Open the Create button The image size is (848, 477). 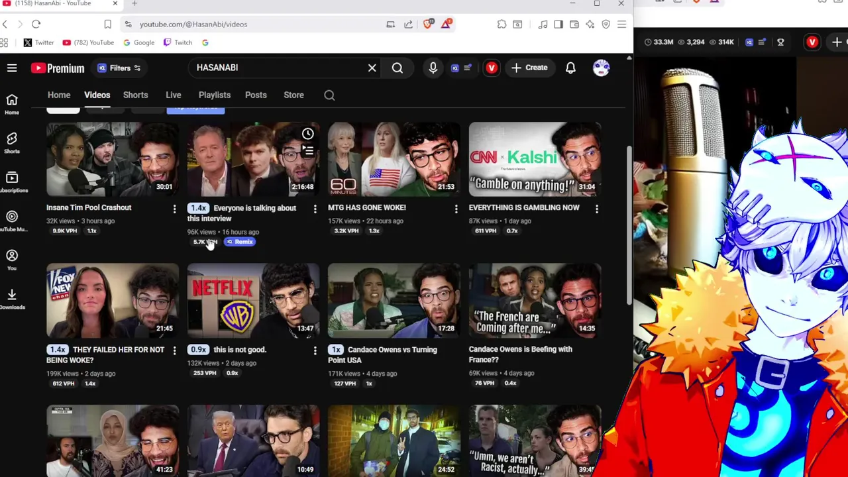[x=529, y=68]
